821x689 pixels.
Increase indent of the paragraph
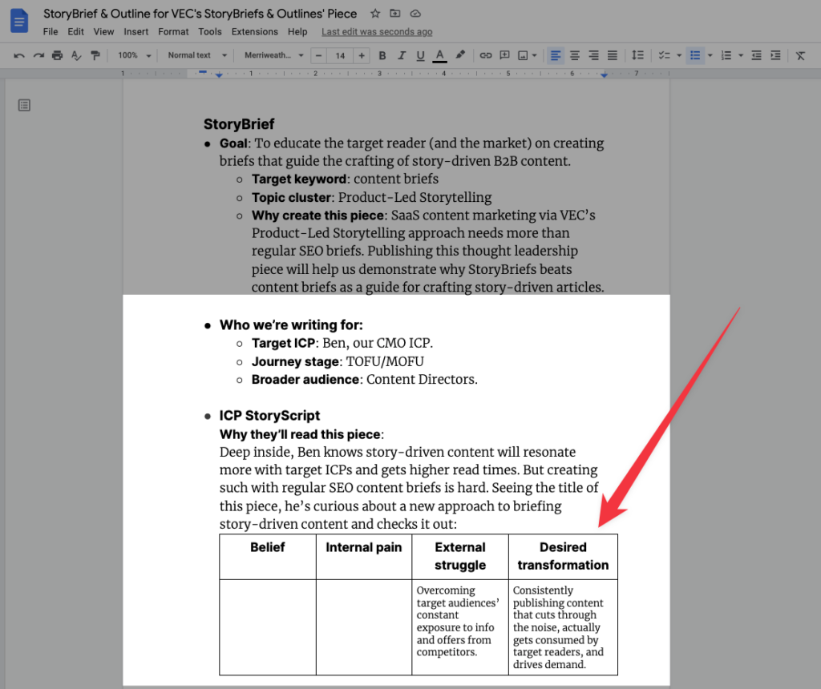click(x=775, y=55)
